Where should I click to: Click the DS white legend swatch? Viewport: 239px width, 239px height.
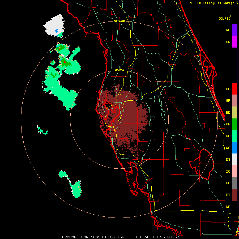click(234, 159)
